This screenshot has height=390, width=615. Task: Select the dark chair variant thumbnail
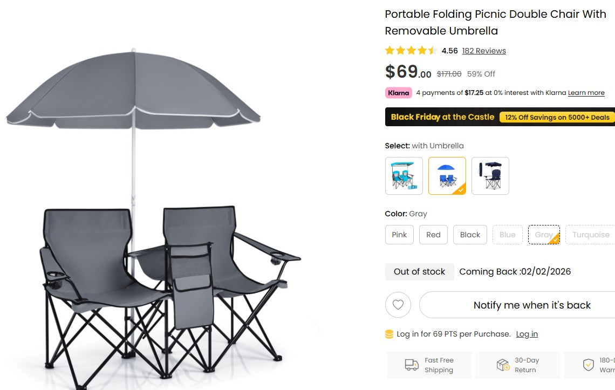click(490, 176)
